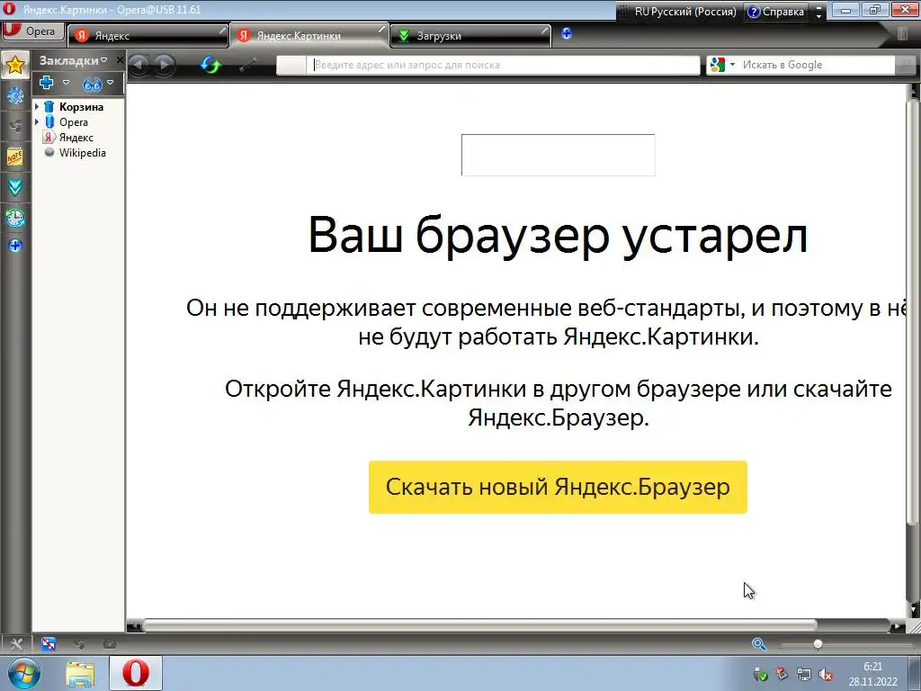Click the network tray icon
Image resolution: width=921 pixels, height=691 pixels.
[x=803, y=675]
